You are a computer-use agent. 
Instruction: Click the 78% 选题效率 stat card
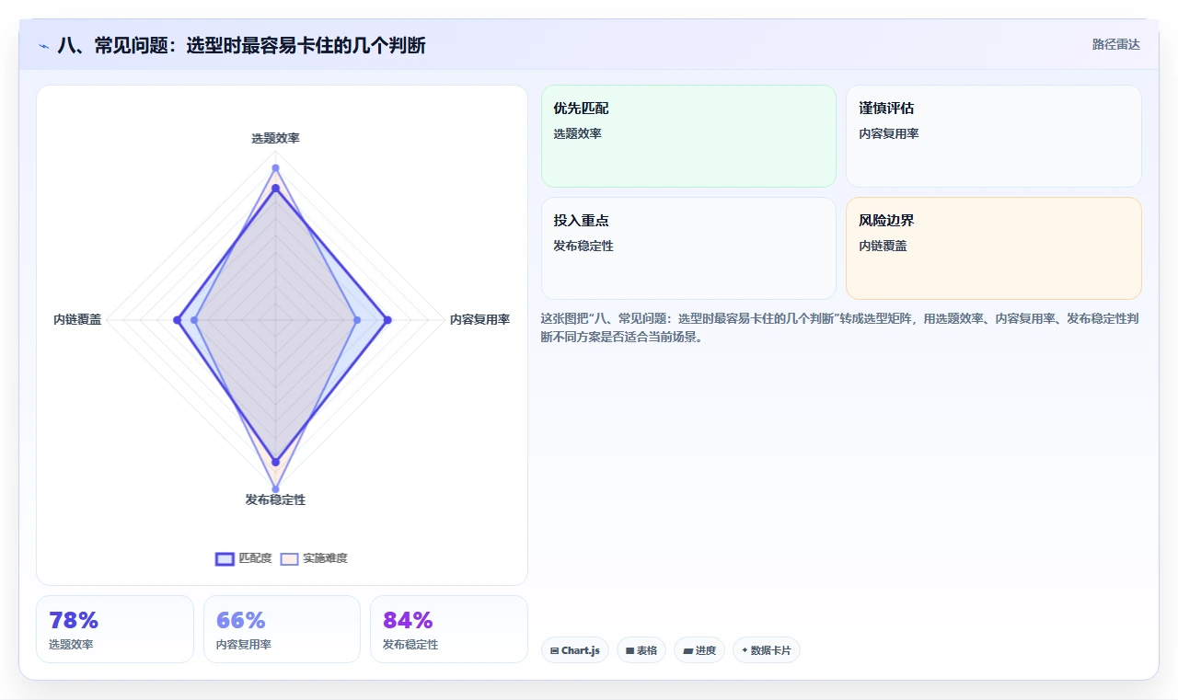tap(115, 629)
